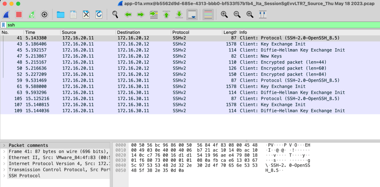The width and height of the screenshot is (380, 187).
Task: Restart the current capture
Action: pos(32,14)
